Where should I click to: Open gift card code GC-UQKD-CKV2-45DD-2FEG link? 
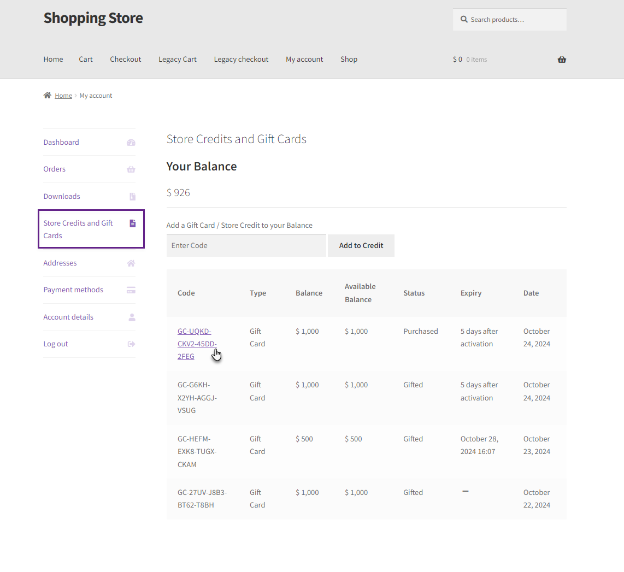click(197, 344)
